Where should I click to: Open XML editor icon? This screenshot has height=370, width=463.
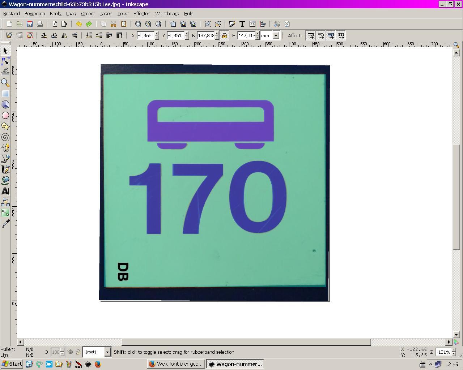[252, 24]
